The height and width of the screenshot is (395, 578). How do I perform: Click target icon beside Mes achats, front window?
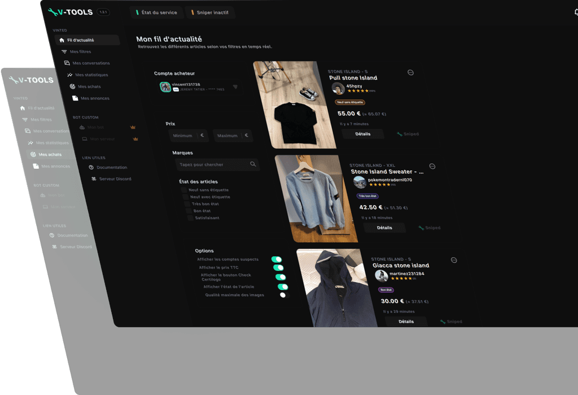(x=73, y=86)
